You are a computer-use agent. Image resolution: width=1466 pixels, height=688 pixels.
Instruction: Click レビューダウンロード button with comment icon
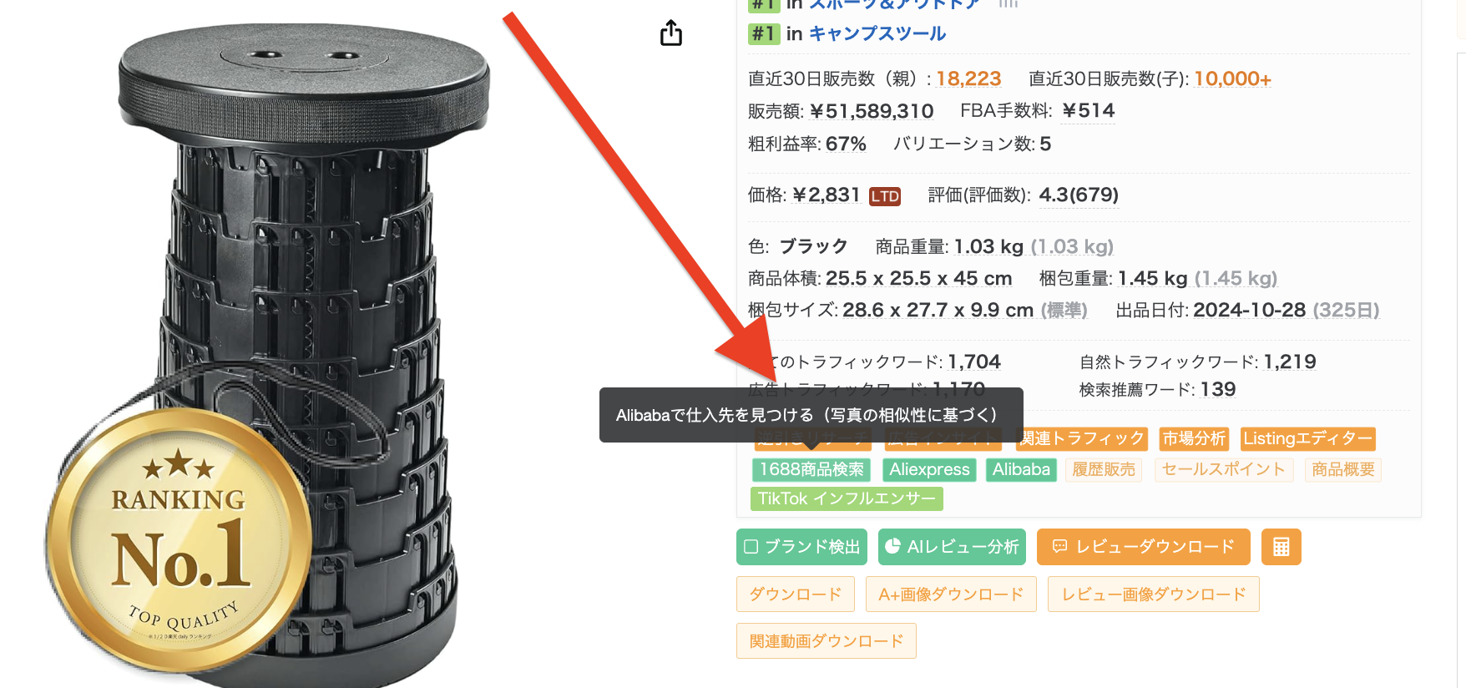coord(1144,547)
